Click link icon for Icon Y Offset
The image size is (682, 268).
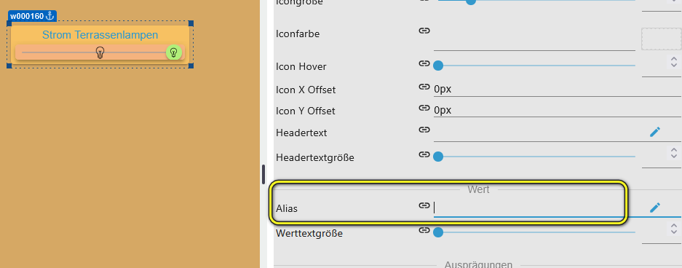424,108
